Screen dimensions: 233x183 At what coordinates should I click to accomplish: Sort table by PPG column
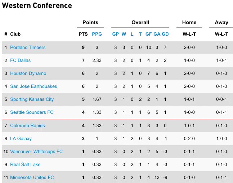97,34
